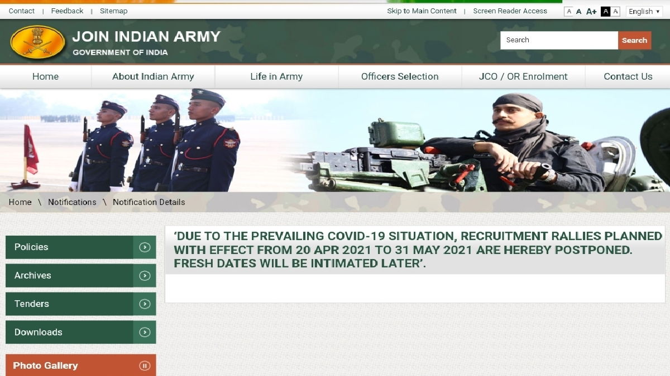Viewport: 670px width, 376px height.
Task: Switch to black high-contrast theme A
Action: [605, 12]
